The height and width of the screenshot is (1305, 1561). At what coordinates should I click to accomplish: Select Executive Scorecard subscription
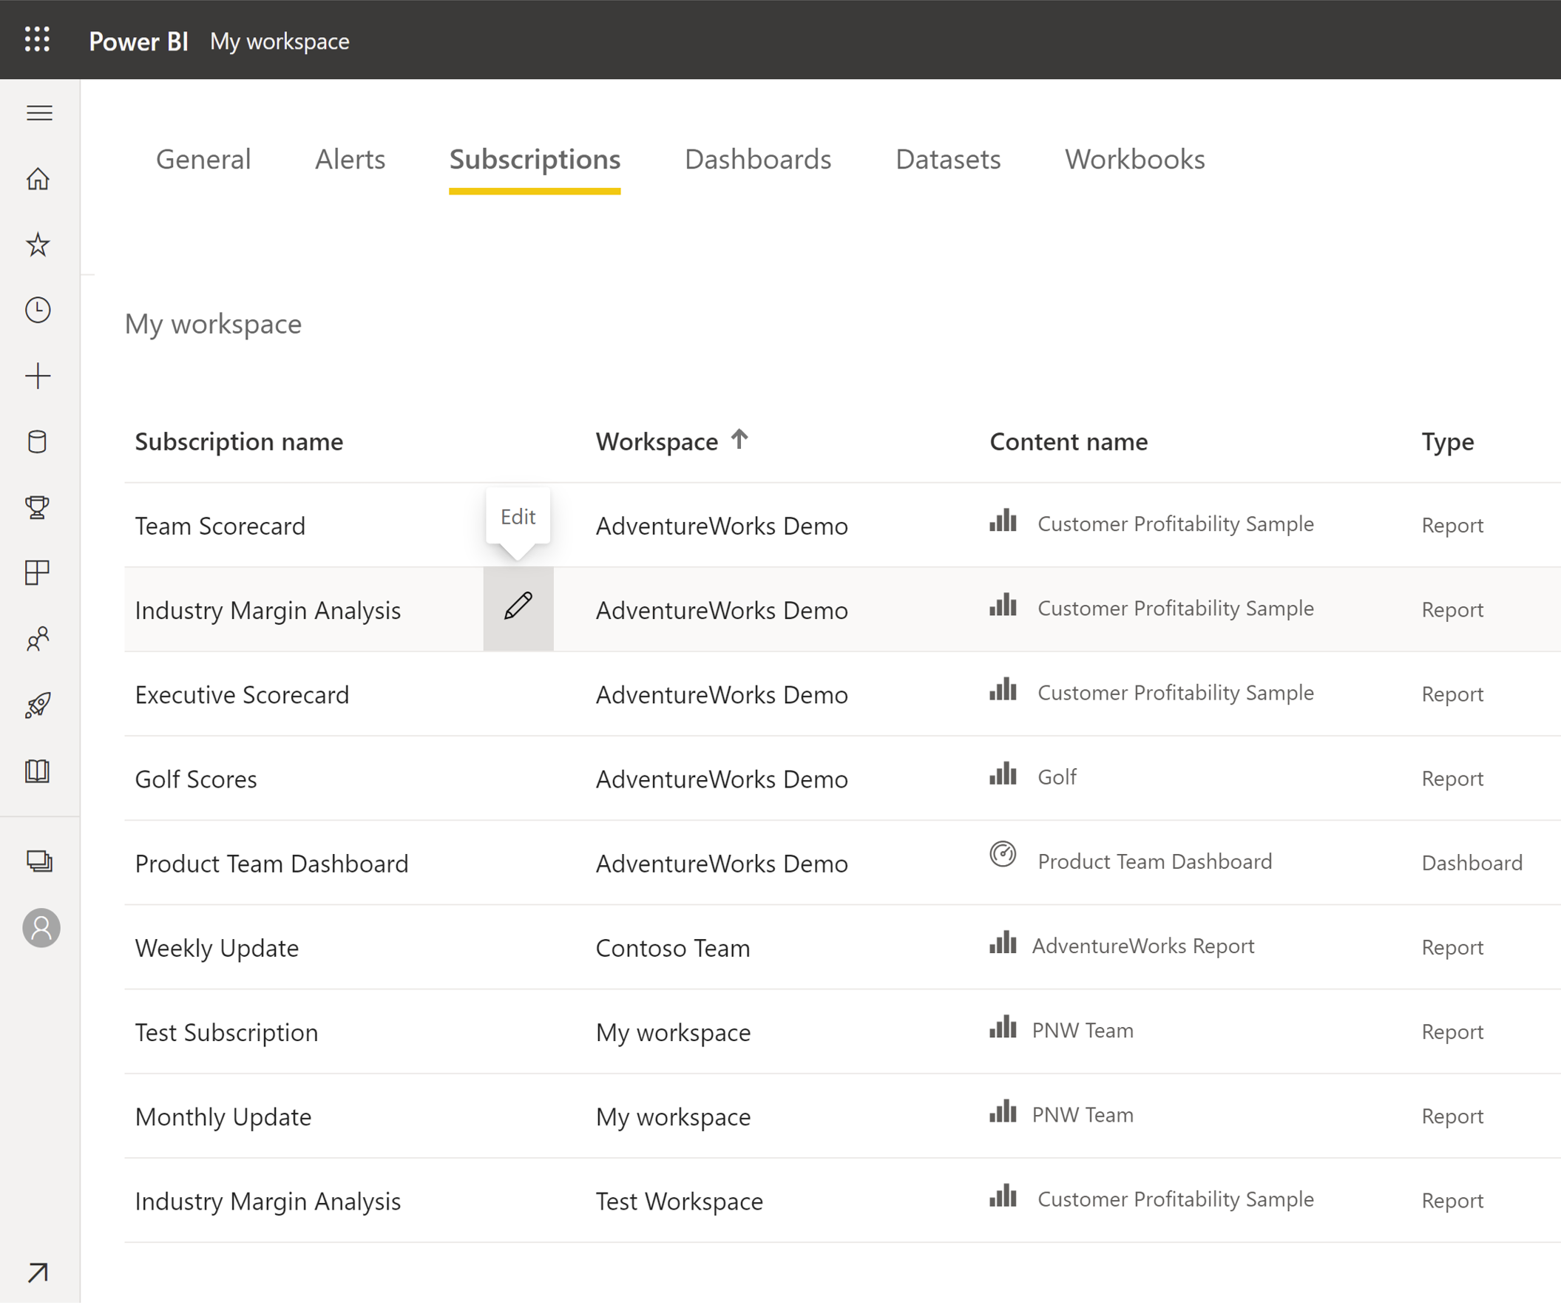click(242, 696)
